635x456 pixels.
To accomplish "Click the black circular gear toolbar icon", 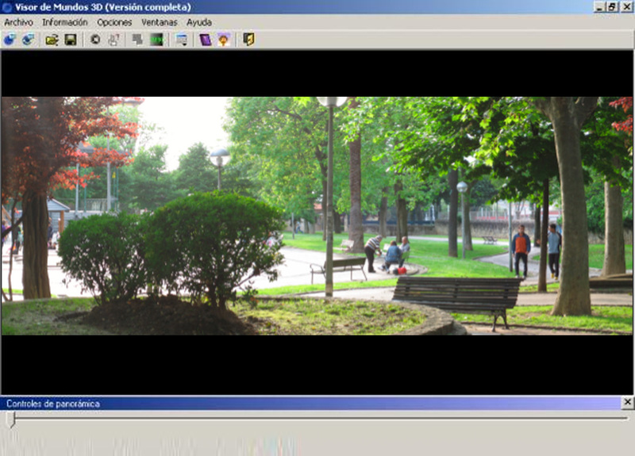I will pyautogui.click(x=95, y=39).
